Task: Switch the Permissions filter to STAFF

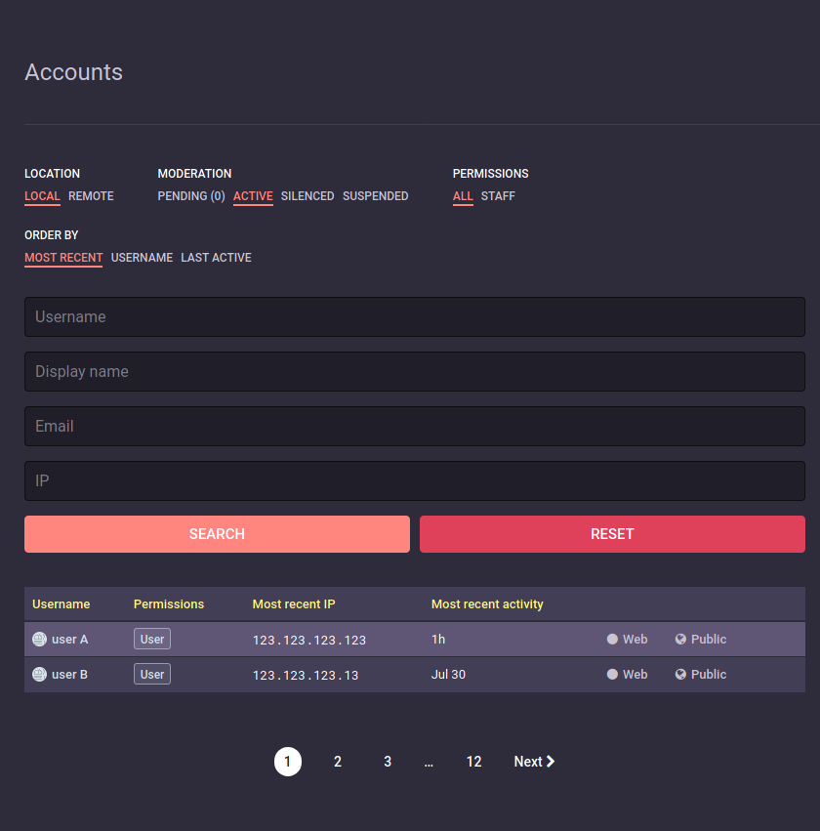Action: (498, 195)
